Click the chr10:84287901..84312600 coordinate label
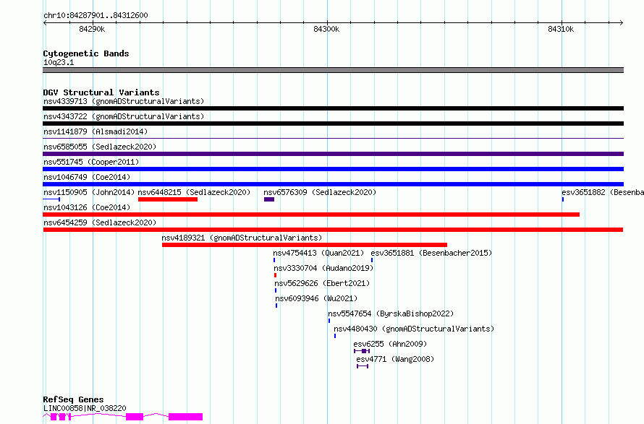 96,15
